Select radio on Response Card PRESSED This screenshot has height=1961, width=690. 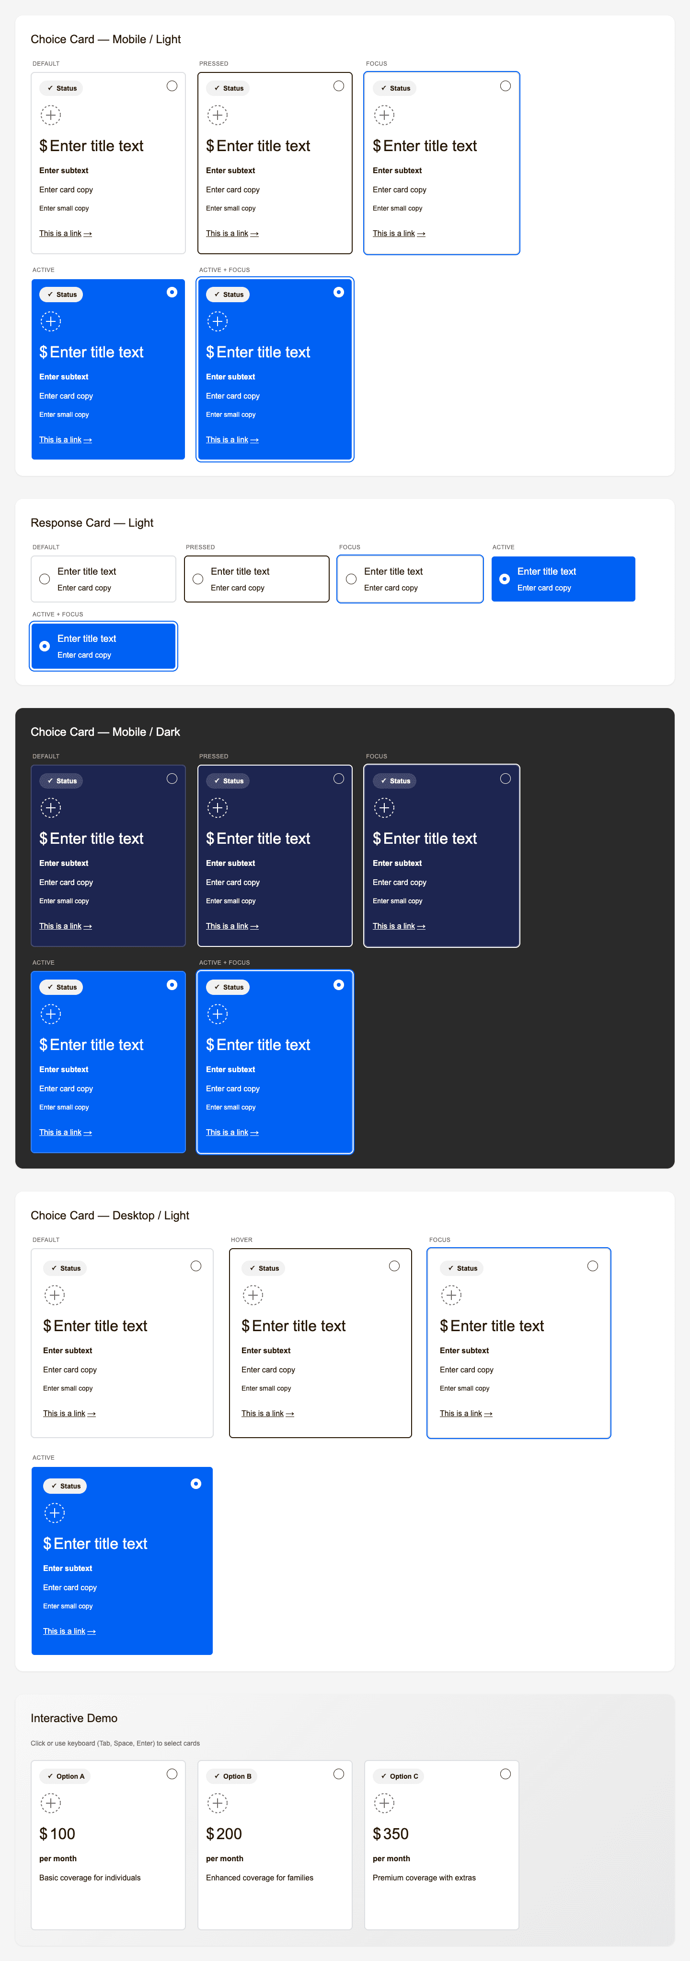pyautogui.click(x=198, y=580)
